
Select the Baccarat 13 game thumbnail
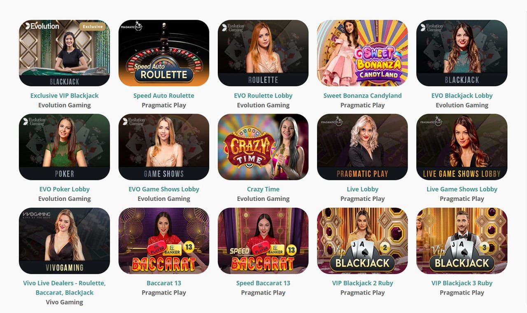coord(164,241)
